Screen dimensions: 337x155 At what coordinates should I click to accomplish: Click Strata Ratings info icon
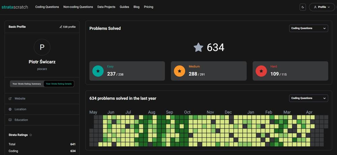(31, 135)
